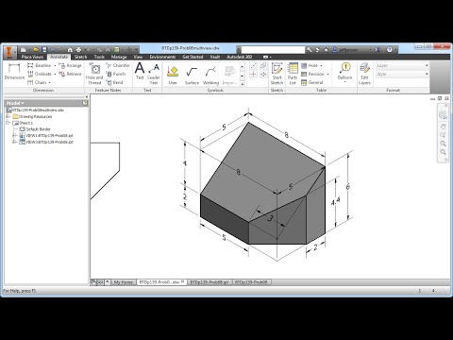Switch to the Tools tab

point(99,57)
